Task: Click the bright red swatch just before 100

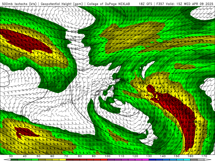Action: click(104, 160)
